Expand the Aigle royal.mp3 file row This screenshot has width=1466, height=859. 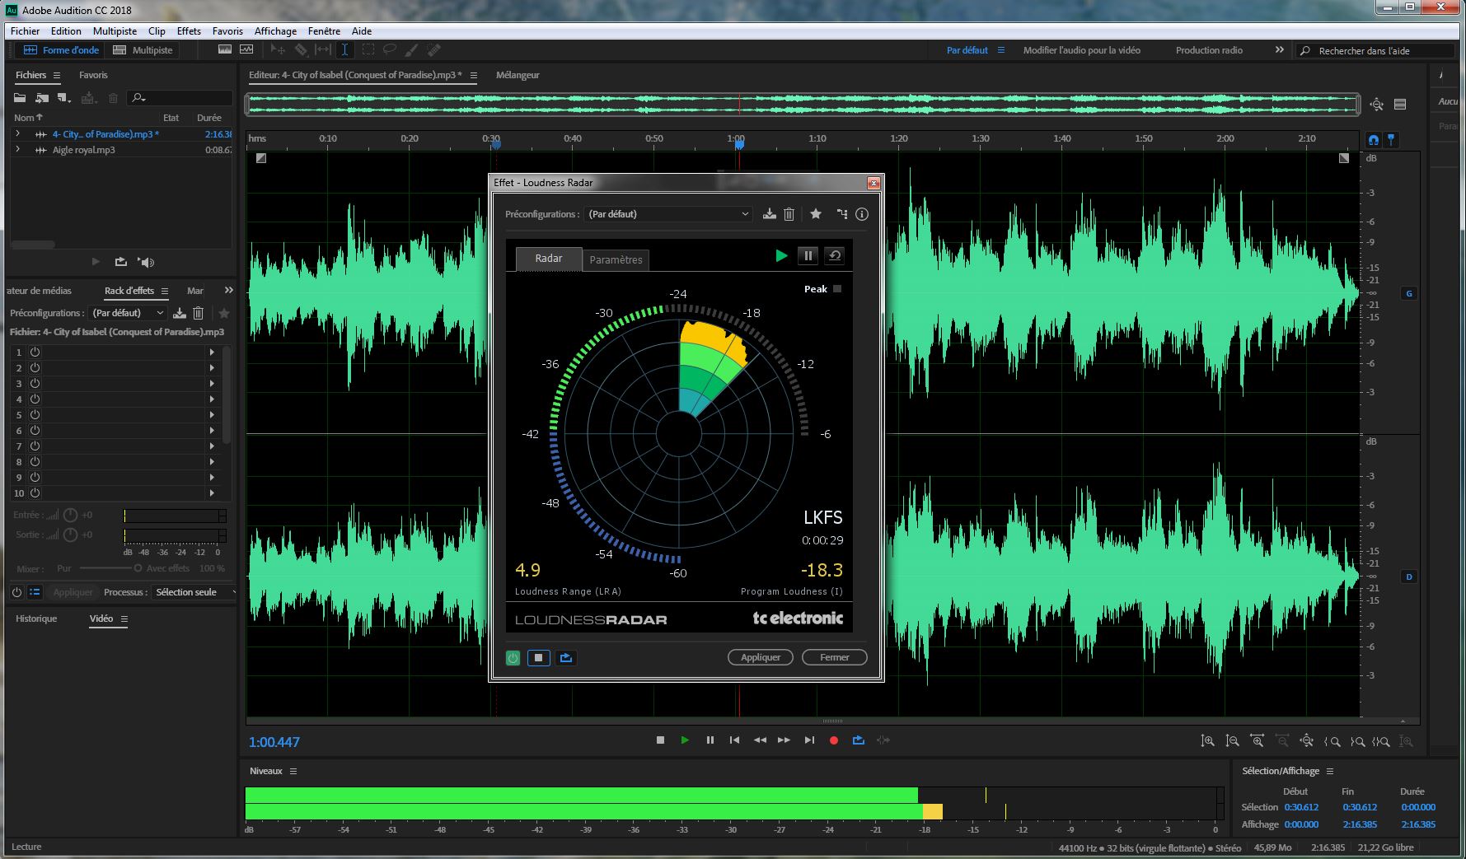tap(18, 149)
